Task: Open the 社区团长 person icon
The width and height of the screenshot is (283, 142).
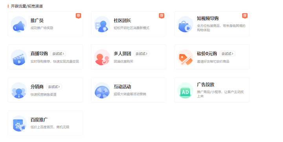Action: 102,24
